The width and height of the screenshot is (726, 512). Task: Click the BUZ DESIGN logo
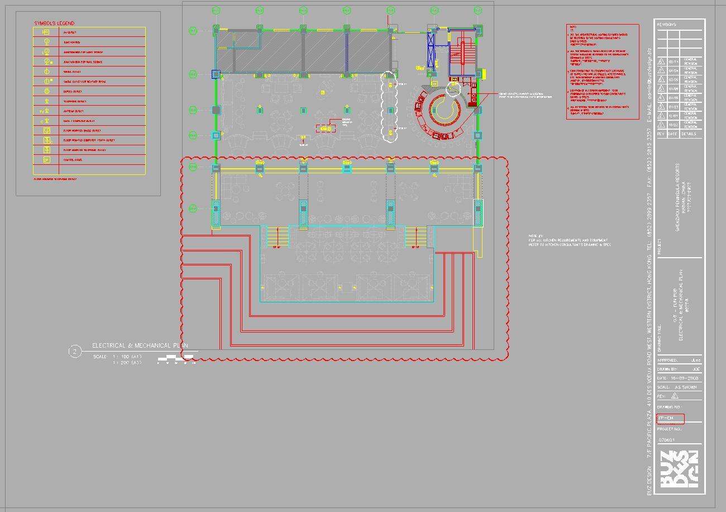click(x=679, y=469)
